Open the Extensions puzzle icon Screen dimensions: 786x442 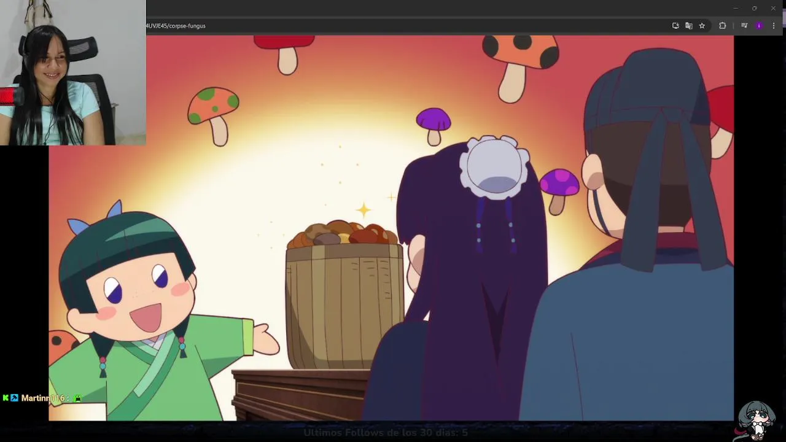pos(722,26)
